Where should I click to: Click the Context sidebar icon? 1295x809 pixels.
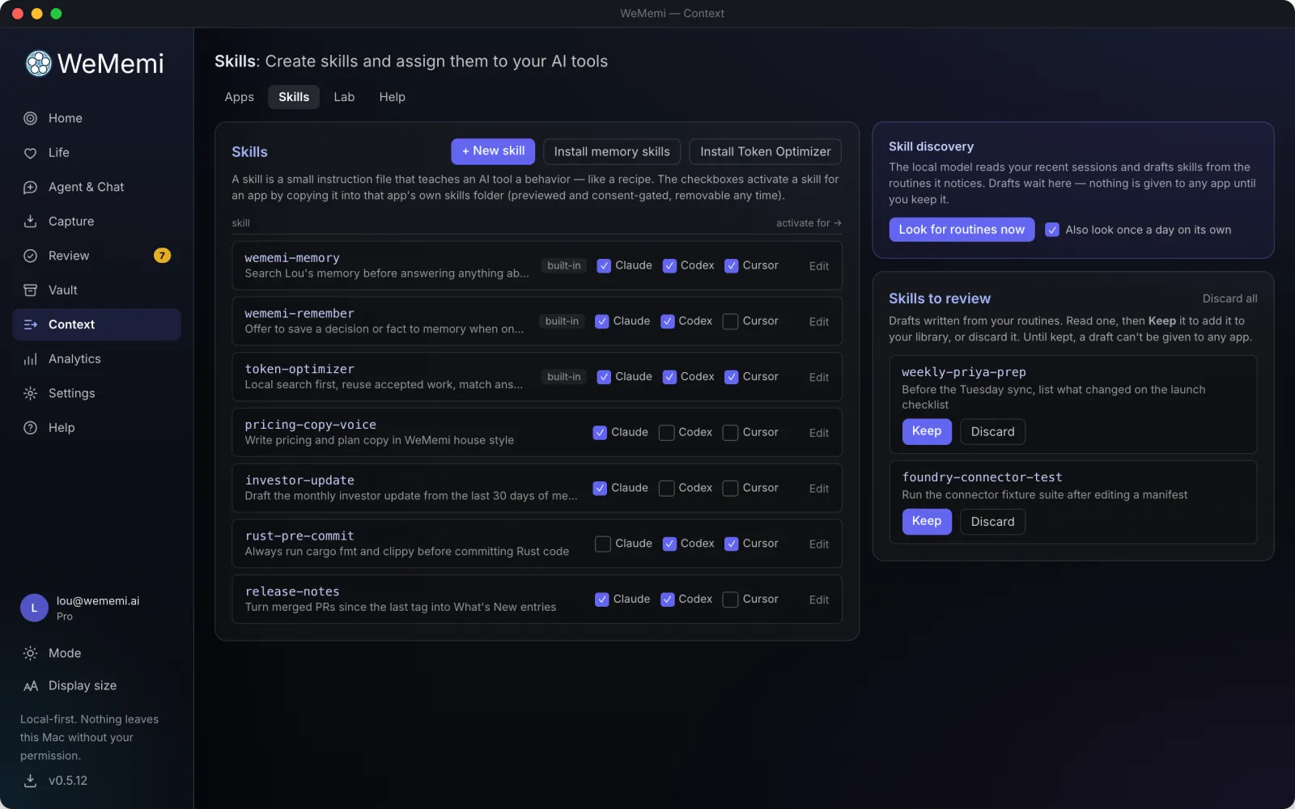pos(30,324)
